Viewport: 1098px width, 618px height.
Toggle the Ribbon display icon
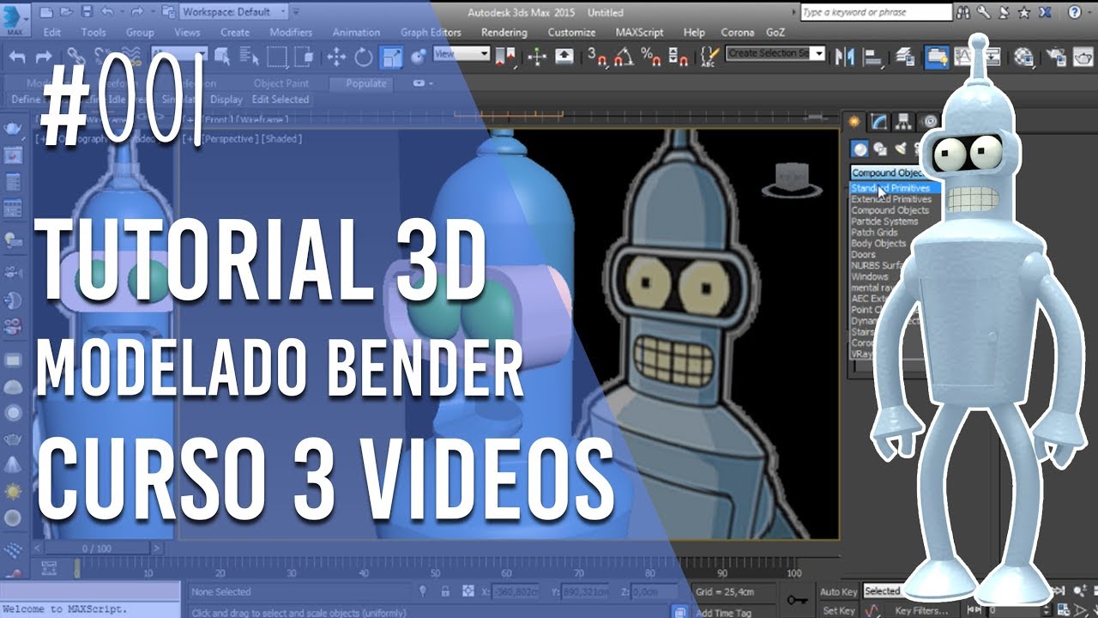936,57
